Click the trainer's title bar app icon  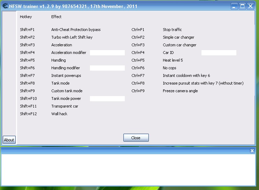pyautogui.click(x=5, y=6)
